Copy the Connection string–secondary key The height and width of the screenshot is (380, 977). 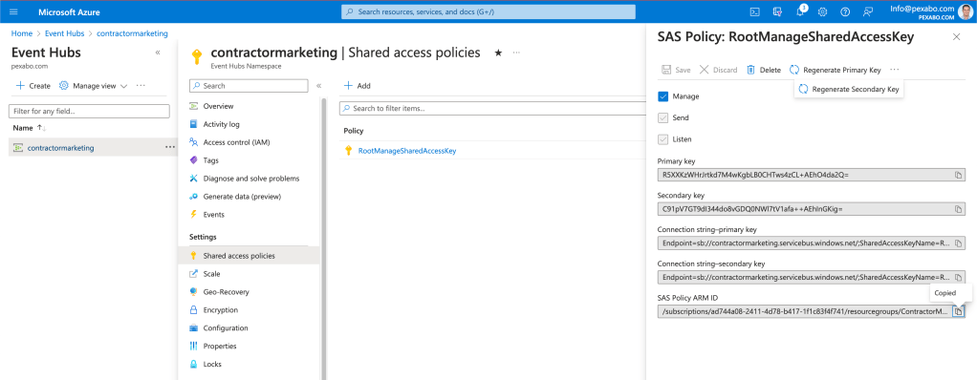point(958,277)
